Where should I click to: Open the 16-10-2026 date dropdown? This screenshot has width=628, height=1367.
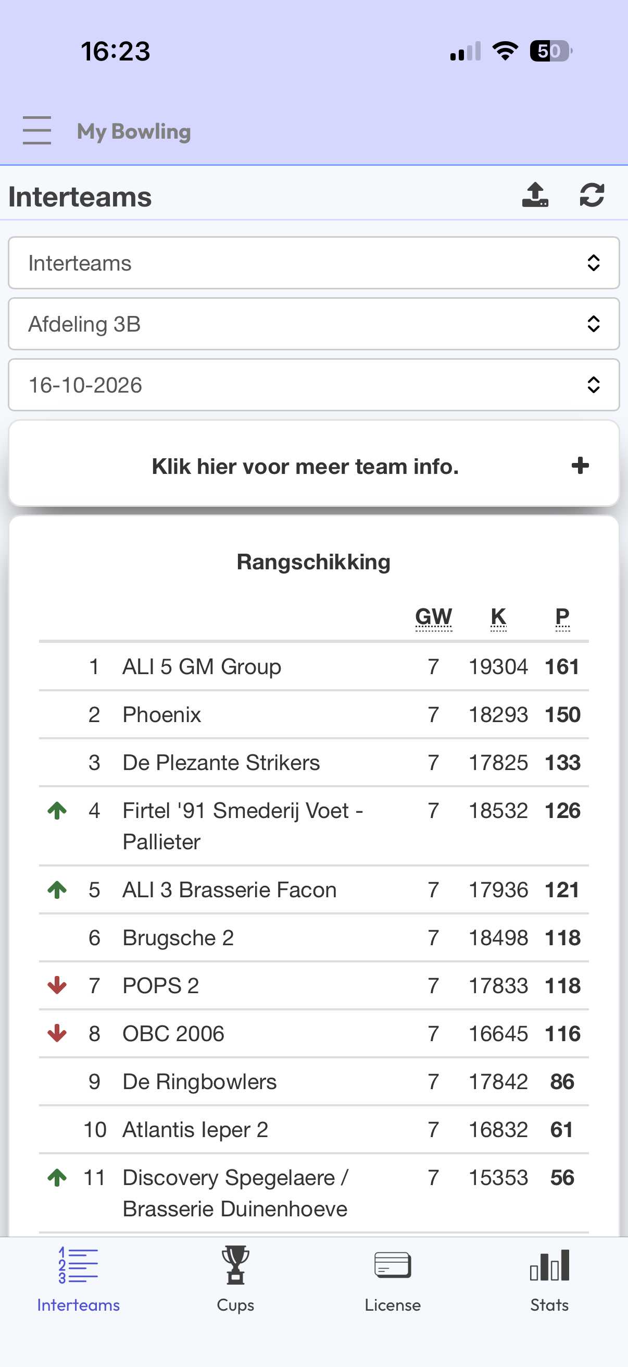(313, 385)
